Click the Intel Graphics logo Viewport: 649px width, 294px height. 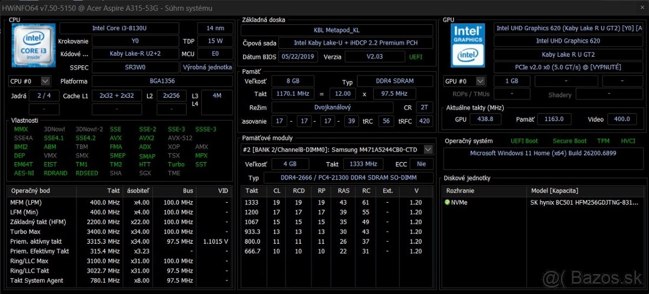click(x=468, y=45)
